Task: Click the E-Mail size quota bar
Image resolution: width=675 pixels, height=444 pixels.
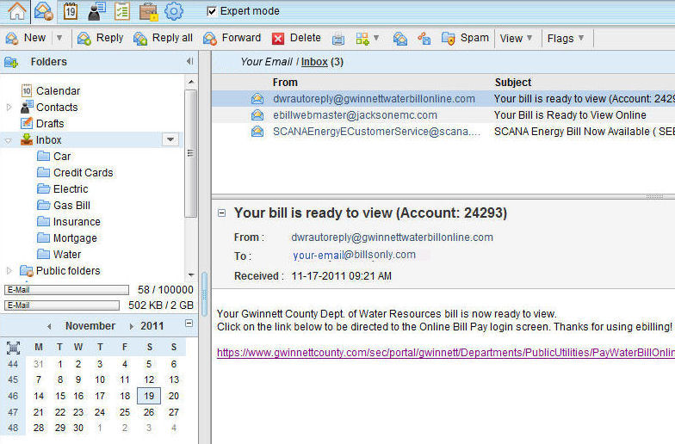Action: tap(62, 305)
